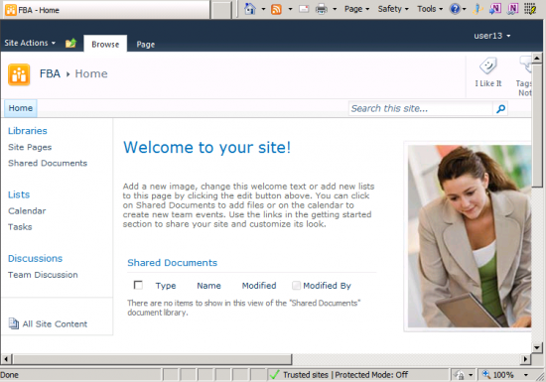Open the Help dropdown arrow
The image size is (546, 382).
pos(464,9)
